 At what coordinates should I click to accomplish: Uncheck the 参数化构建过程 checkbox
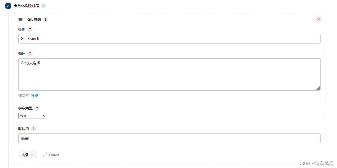8,6
